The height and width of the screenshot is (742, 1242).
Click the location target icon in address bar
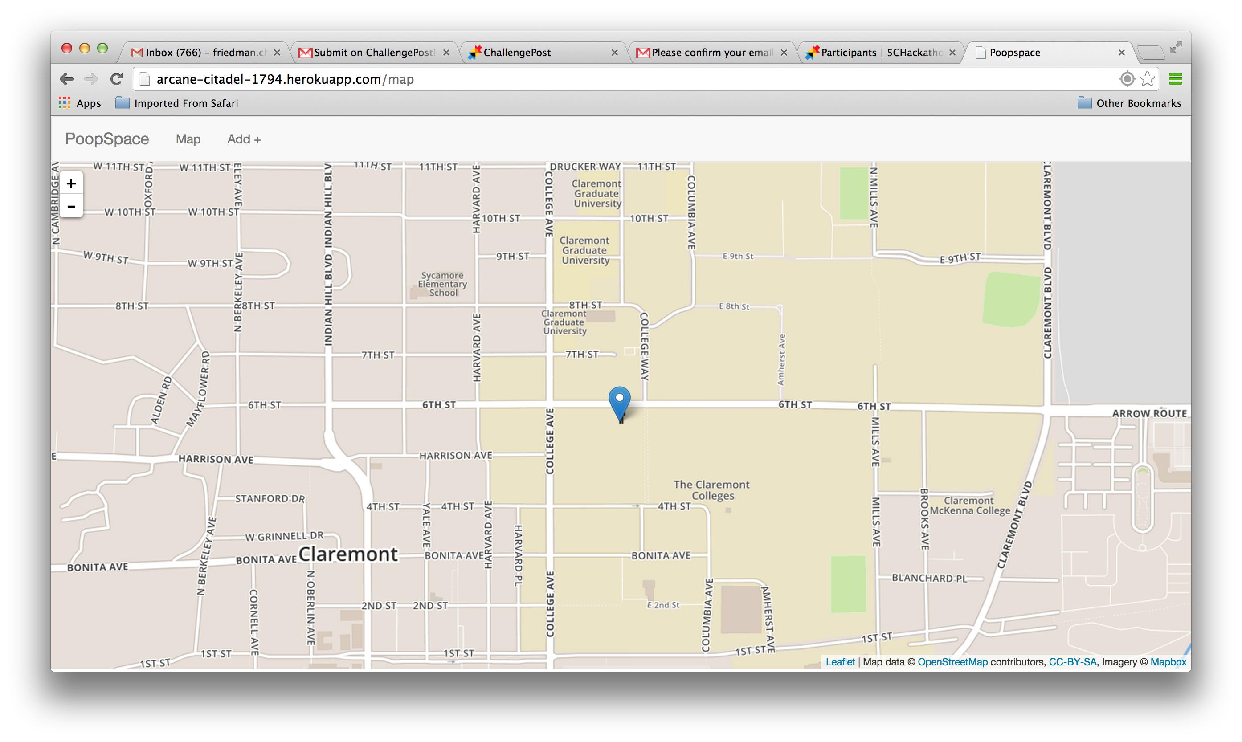point(1127,79)
